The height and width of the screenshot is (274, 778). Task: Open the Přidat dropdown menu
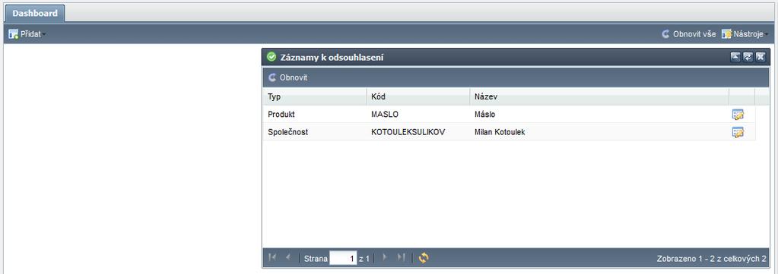27,34
